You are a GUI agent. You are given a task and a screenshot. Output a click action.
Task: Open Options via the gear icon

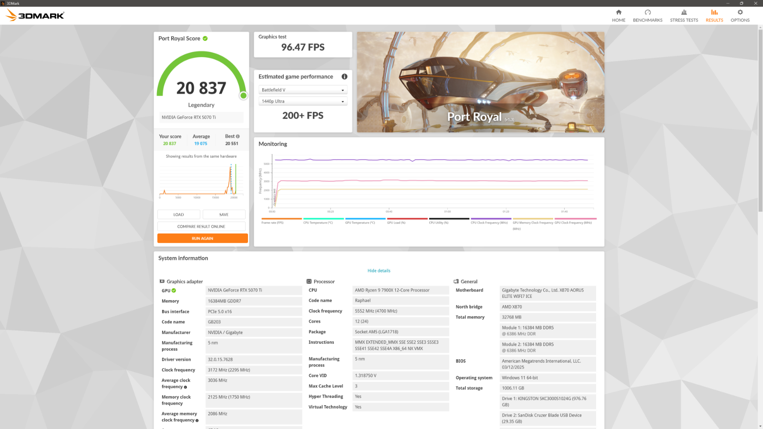pos(740,12)
